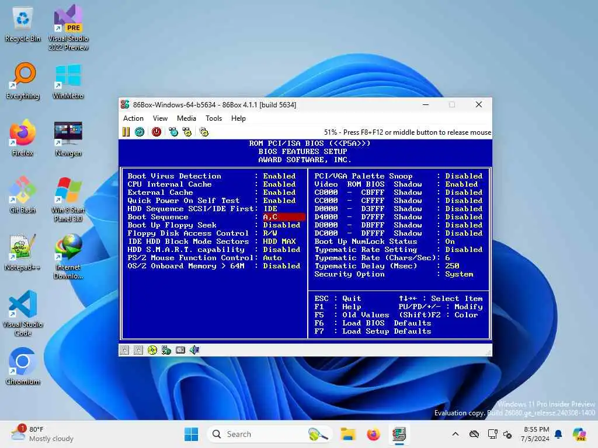598x448 pixels.
Task: Click the network status icon in 86Box
Action: pos(166,350)
